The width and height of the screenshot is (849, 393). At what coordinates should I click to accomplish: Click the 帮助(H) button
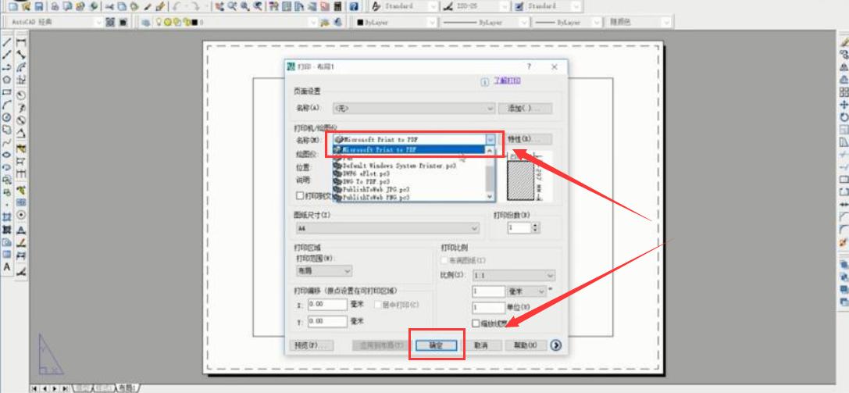[x=526, y=345]
